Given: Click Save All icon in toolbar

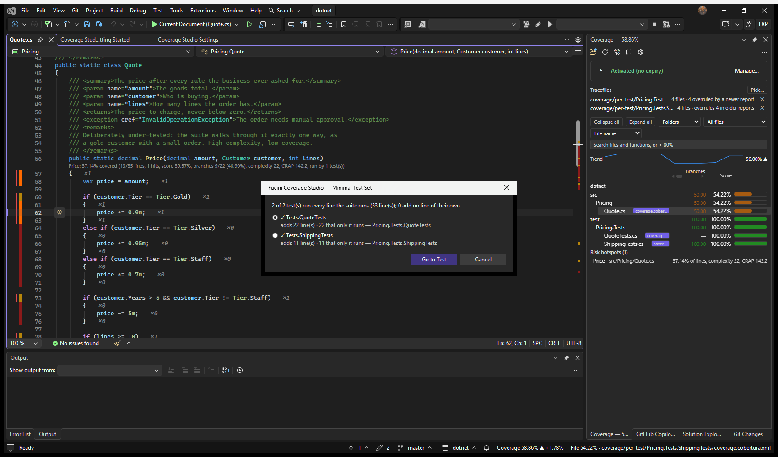Looking at the screenshot, I should click(x=99, y=24).
